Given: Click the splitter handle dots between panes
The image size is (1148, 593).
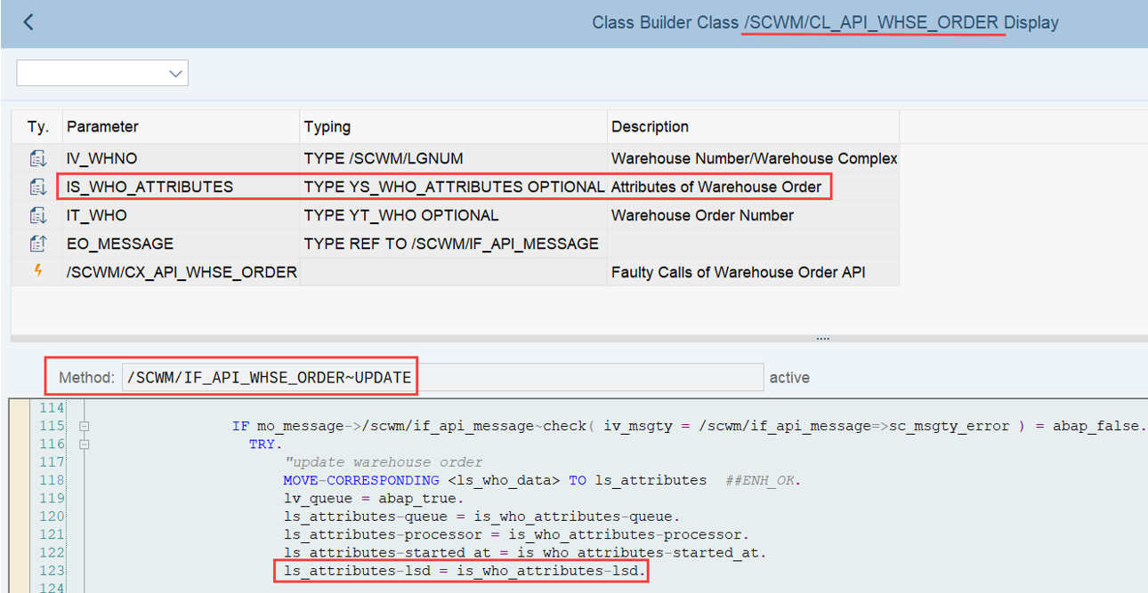Looking at the screenshot, I should (x=822, y=338).
